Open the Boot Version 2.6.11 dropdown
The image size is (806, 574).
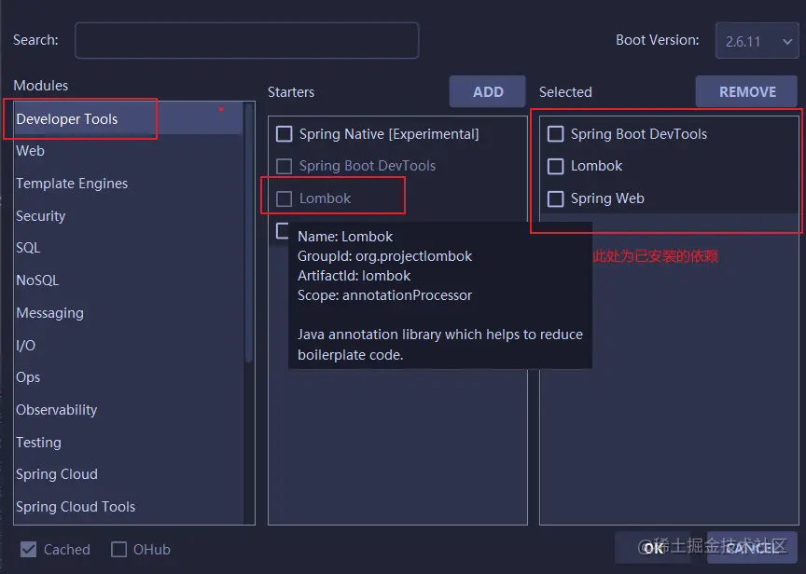pyautogui.click(x=757, y=41)
